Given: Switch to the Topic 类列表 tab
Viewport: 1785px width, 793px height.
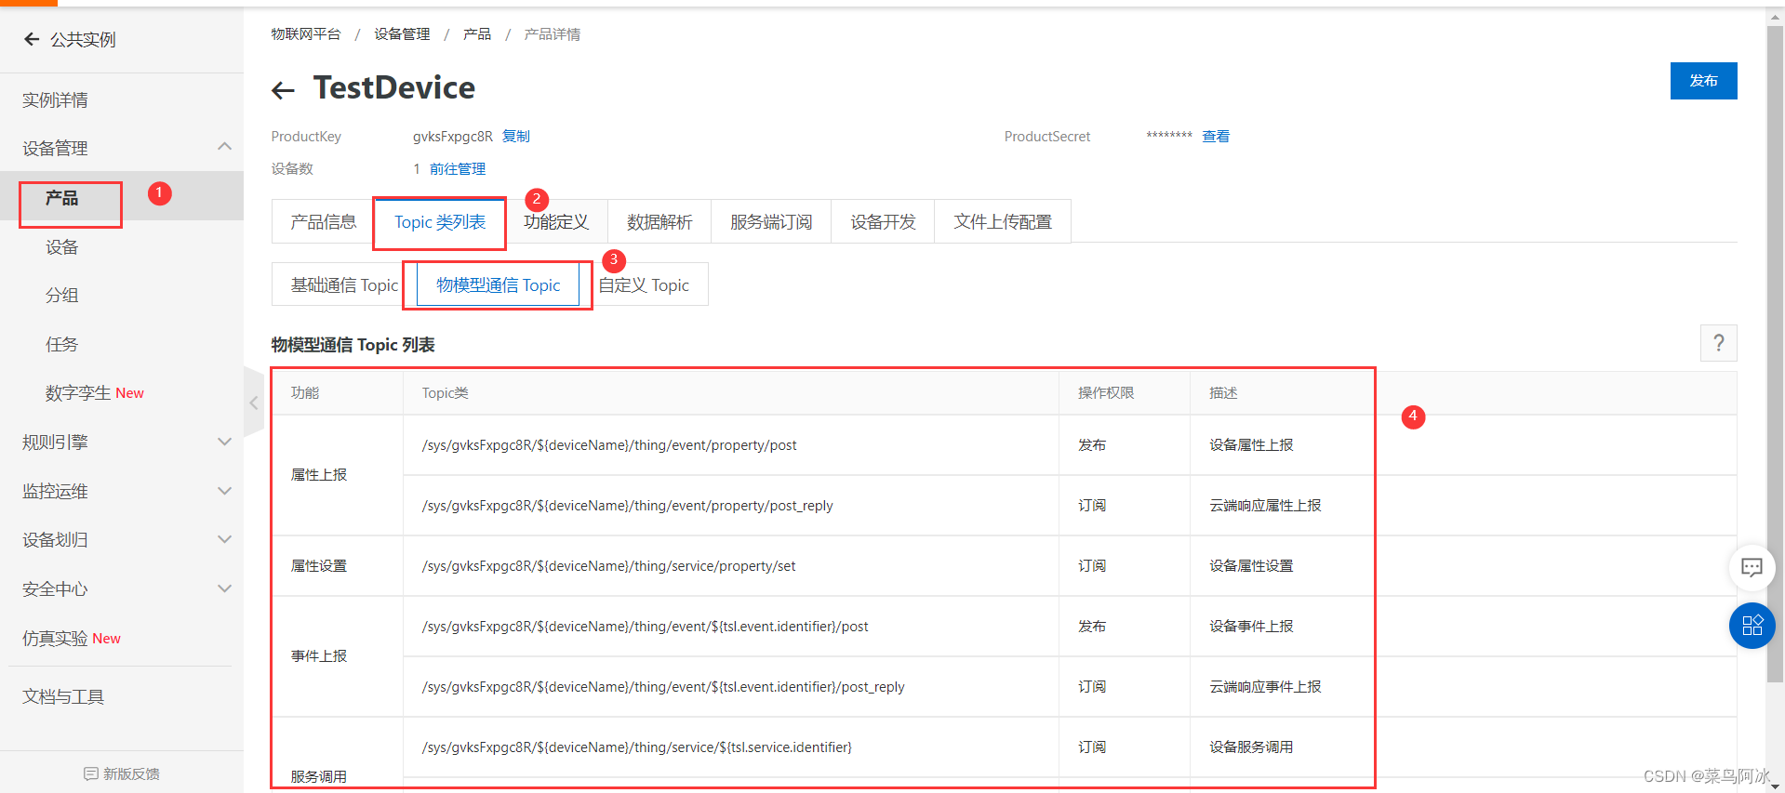Looking at the screenshot, I should click(x=440, y=221).
